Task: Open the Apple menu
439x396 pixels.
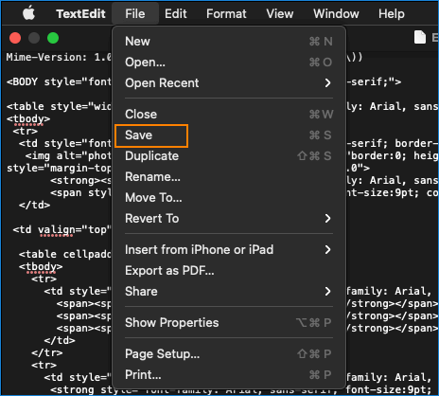Action: tap(28, 14)
